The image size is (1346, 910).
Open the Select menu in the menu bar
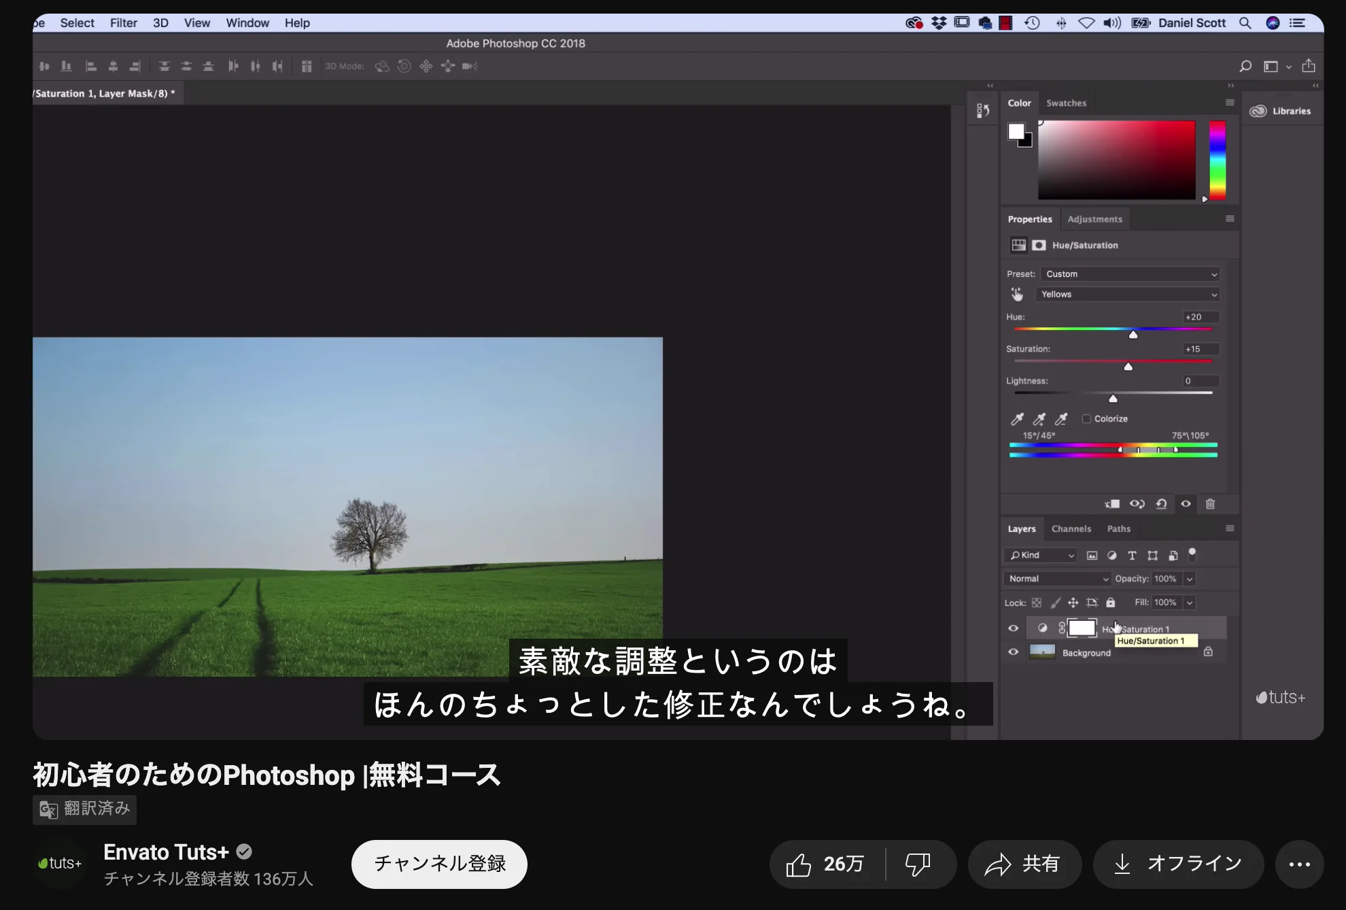click(x=77, y=22)
